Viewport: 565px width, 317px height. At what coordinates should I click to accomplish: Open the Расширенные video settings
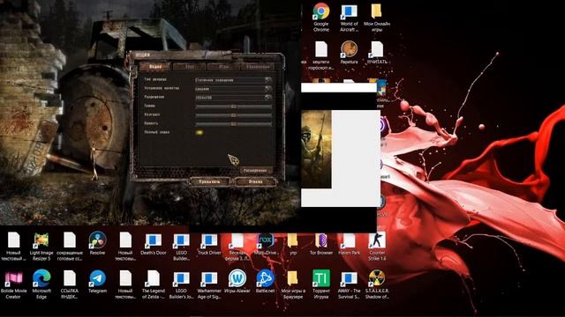(255, 170)
